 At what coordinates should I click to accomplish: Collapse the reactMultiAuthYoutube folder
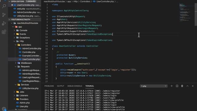tap(12, 23)
